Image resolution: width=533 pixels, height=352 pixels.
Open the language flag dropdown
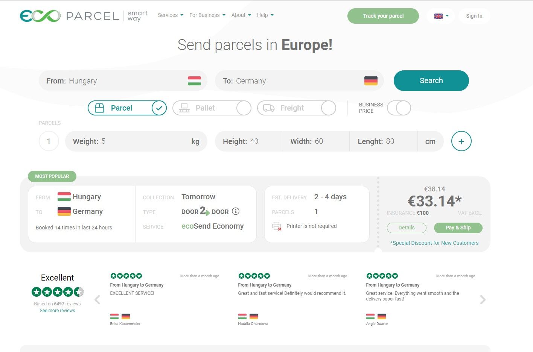[x=441, y=16]
